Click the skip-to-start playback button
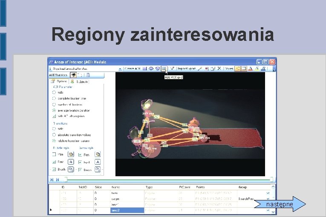The width and height of the screenshot is (326, 217). [58, 180]
